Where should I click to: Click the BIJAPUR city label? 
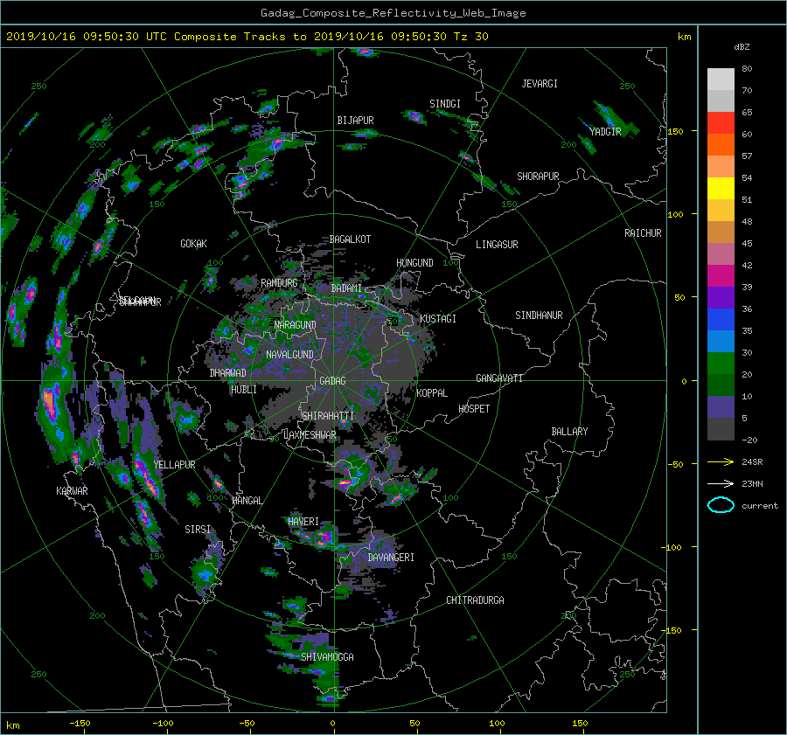coord(355,121)
